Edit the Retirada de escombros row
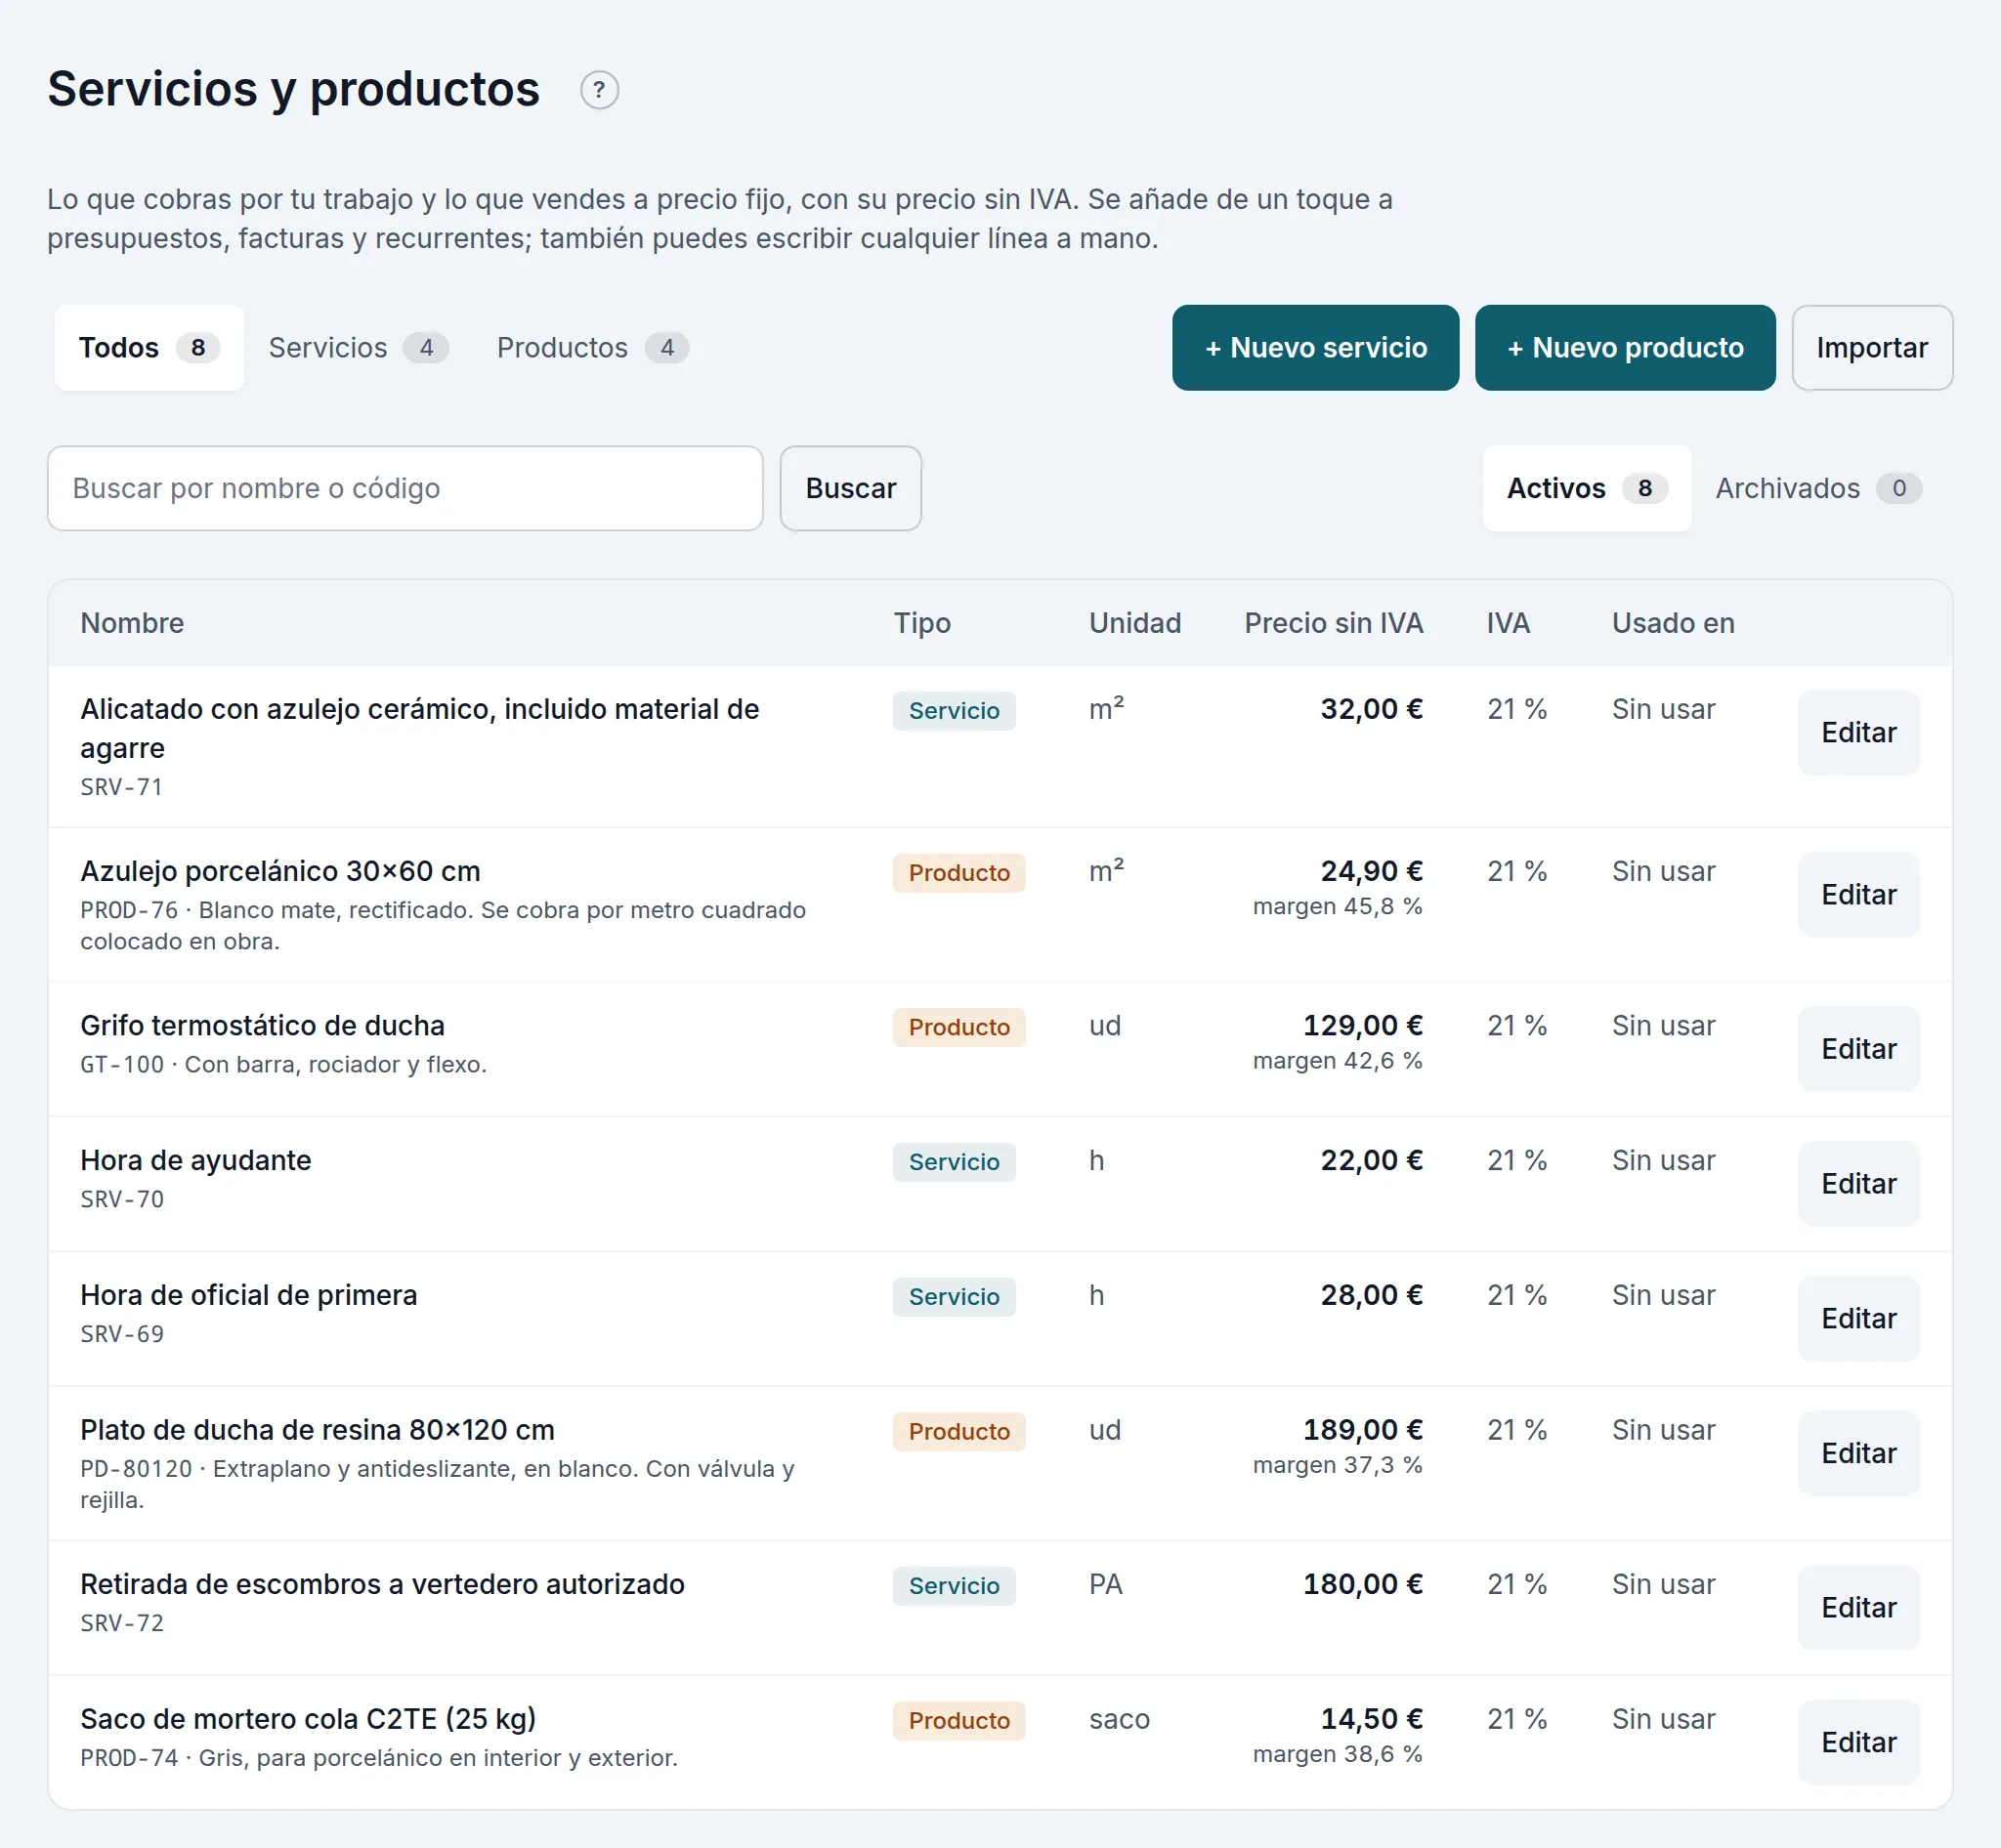 (x=1858, y=1607)
